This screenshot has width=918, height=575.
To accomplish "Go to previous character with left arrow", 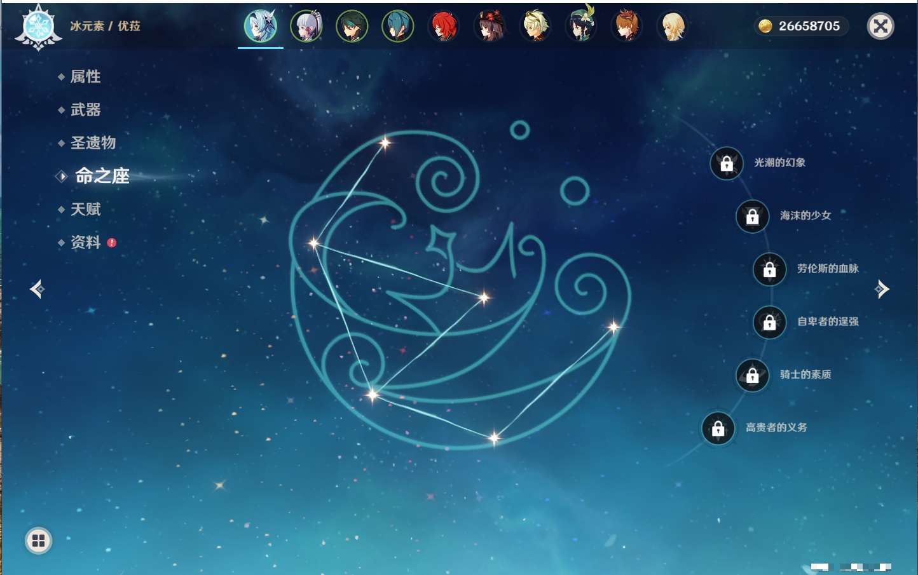I will point(37,289).
